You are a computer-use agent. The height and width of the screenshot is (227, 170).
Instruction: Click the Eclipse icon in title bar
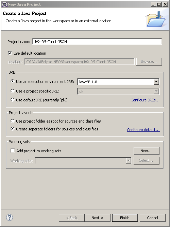click(x=5, y=4)
